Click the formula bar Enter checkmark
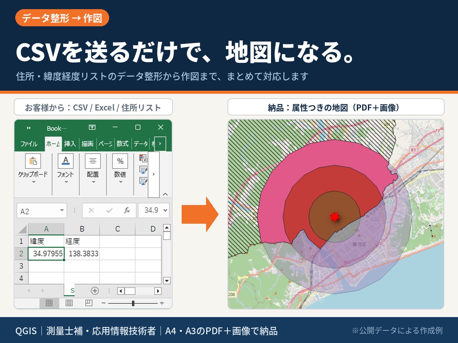Viewport: 458px width, 343px height. (x=109, y=210)
